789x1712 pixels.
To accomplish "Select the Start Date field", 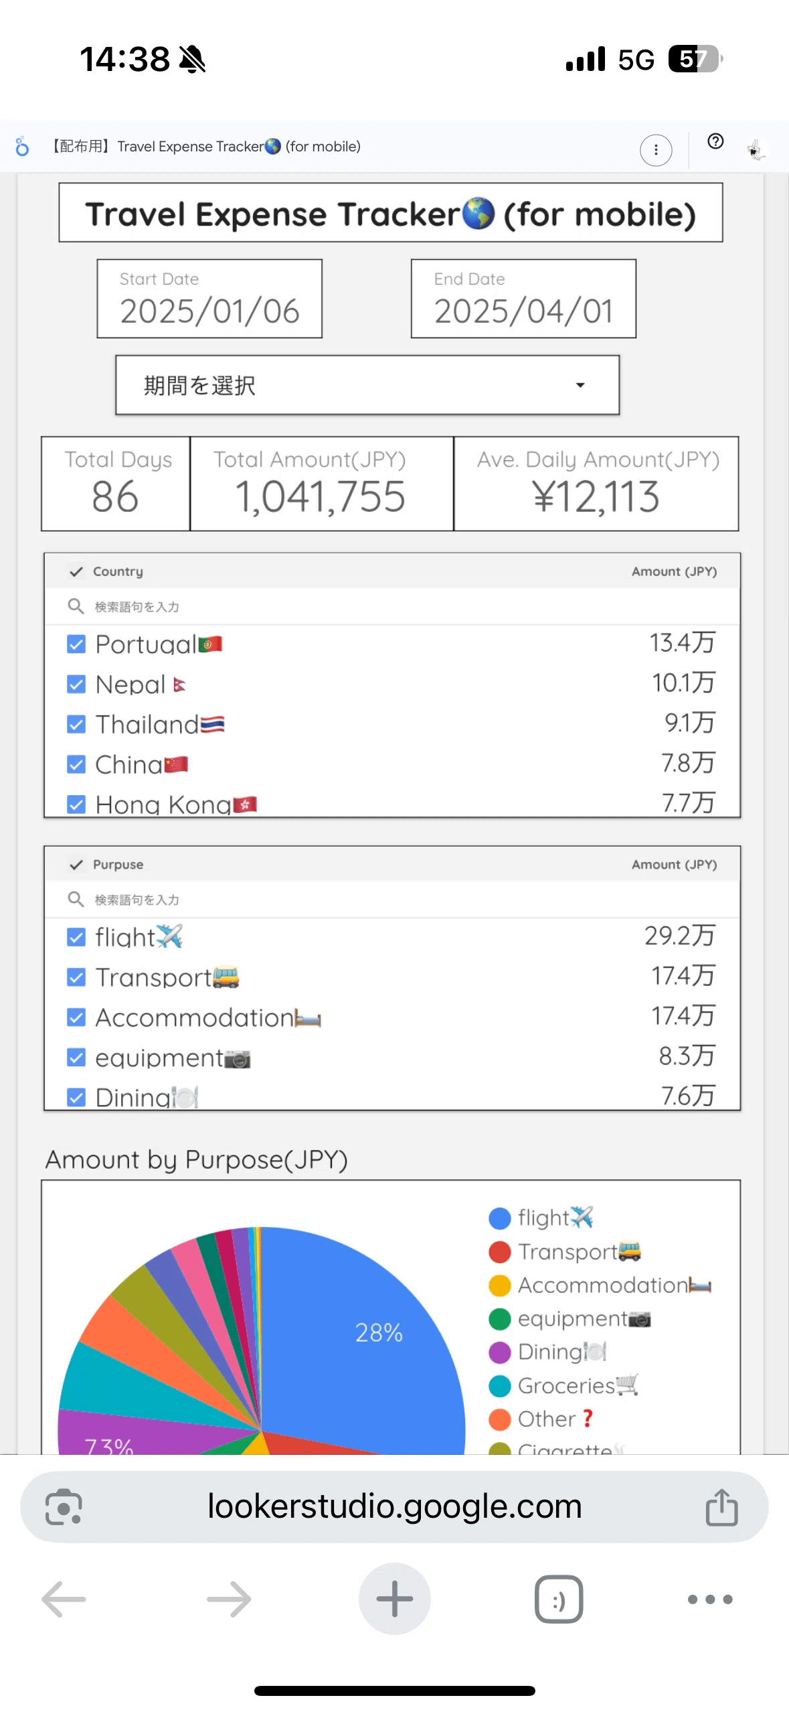I will (209, 299).
